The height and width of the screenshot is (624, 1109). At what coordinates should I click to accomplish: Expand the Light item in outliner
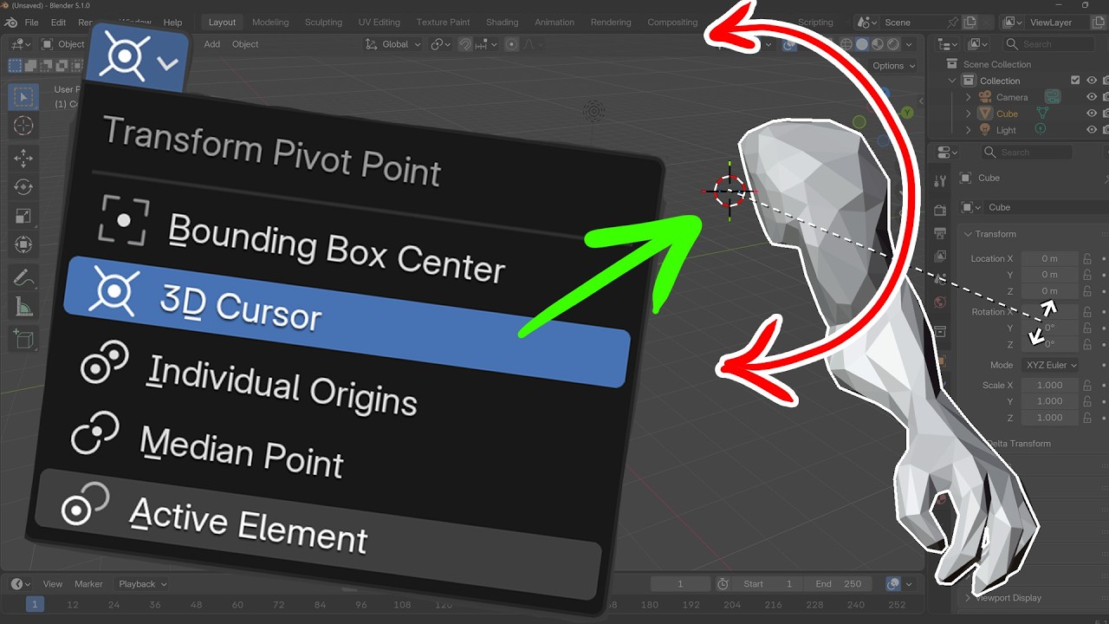[x=969, y=130]
